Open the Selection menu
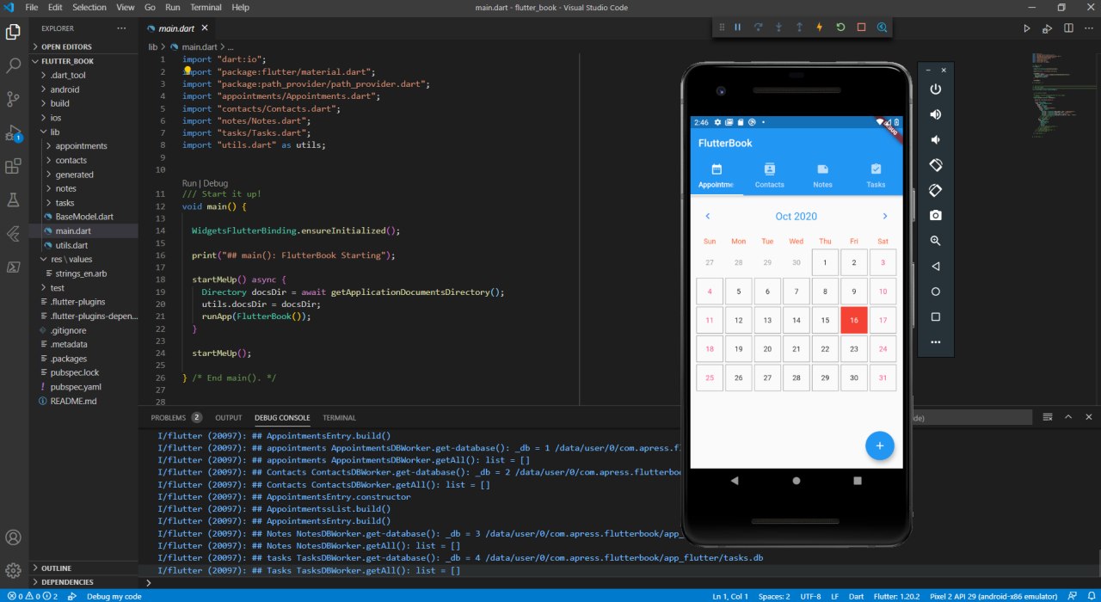The image size is (1101, 602). click(x=89, y=8)
